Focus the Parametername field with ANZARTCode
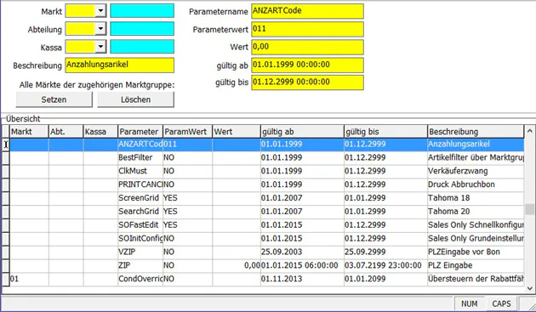Viewport: 536px width, 312px height. (307, 11)
